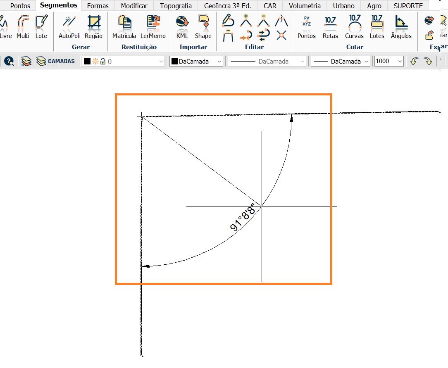Toggle the layer lock icon
Viewport: 448px width, 368px height.
103,62
